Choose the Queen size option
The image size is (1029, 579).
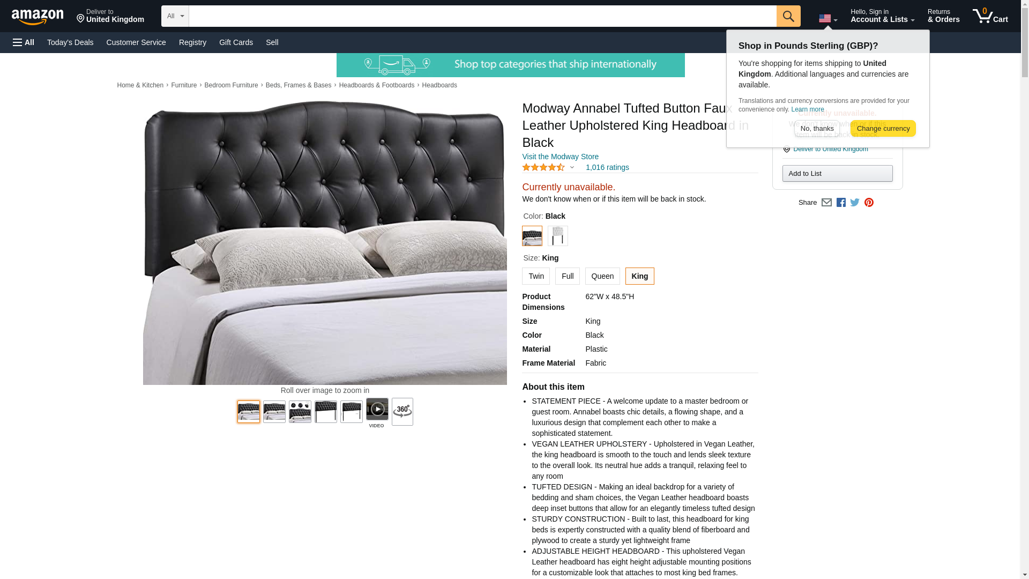602,276
